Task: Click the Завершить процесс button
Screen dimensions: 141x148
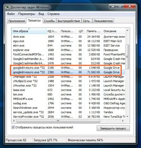Action: pos(113,128)
